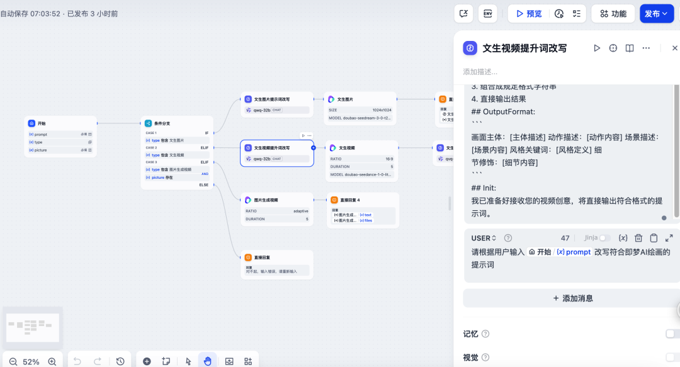Enable the 视觉 vision toggle
This screenshot has width=680, height=367.
672,358
